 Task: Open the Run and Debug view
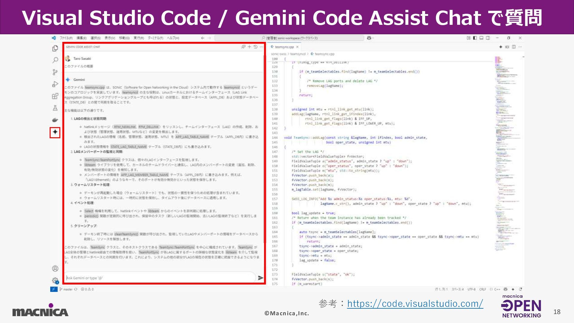(x=55, y=84)
